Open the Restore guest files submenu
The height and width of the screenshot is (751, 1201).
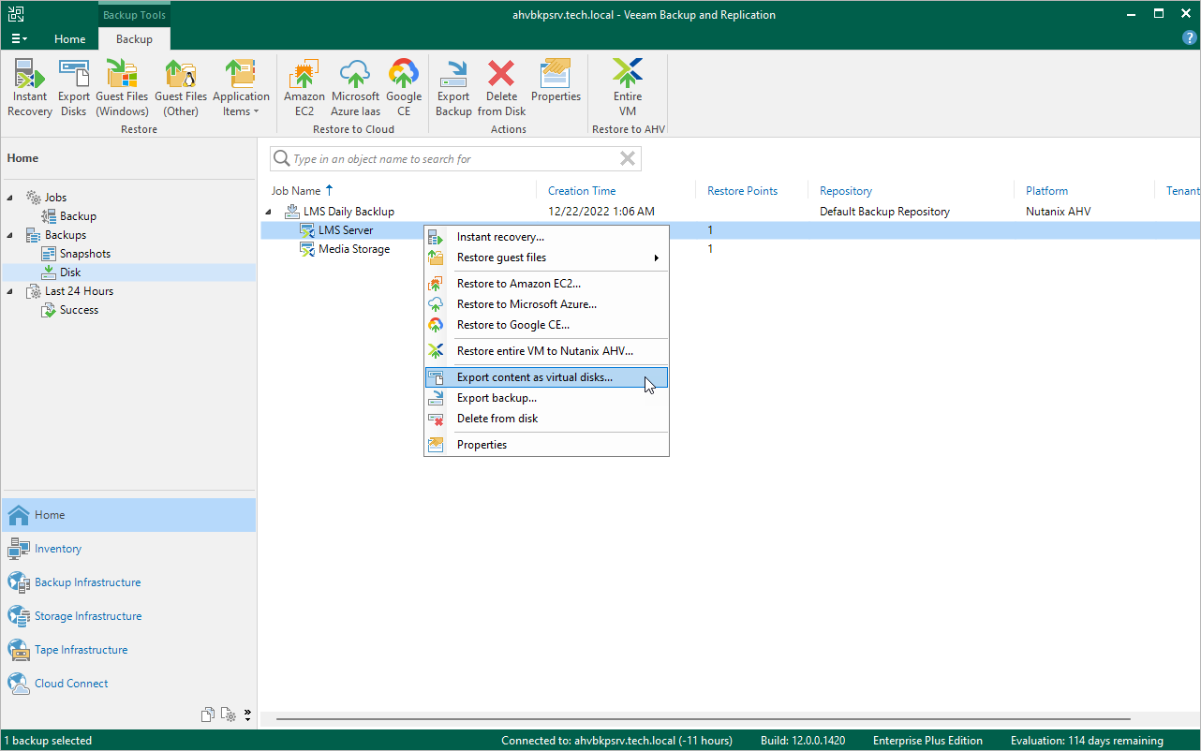point(547,258)
